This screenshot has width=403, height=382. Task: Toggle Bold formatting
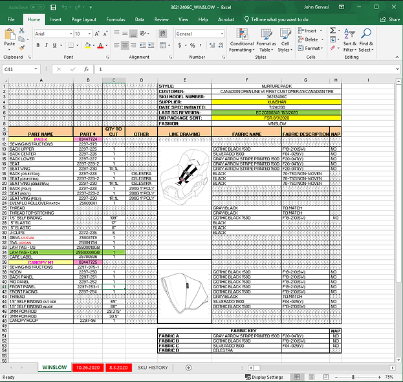pos(38,45)
